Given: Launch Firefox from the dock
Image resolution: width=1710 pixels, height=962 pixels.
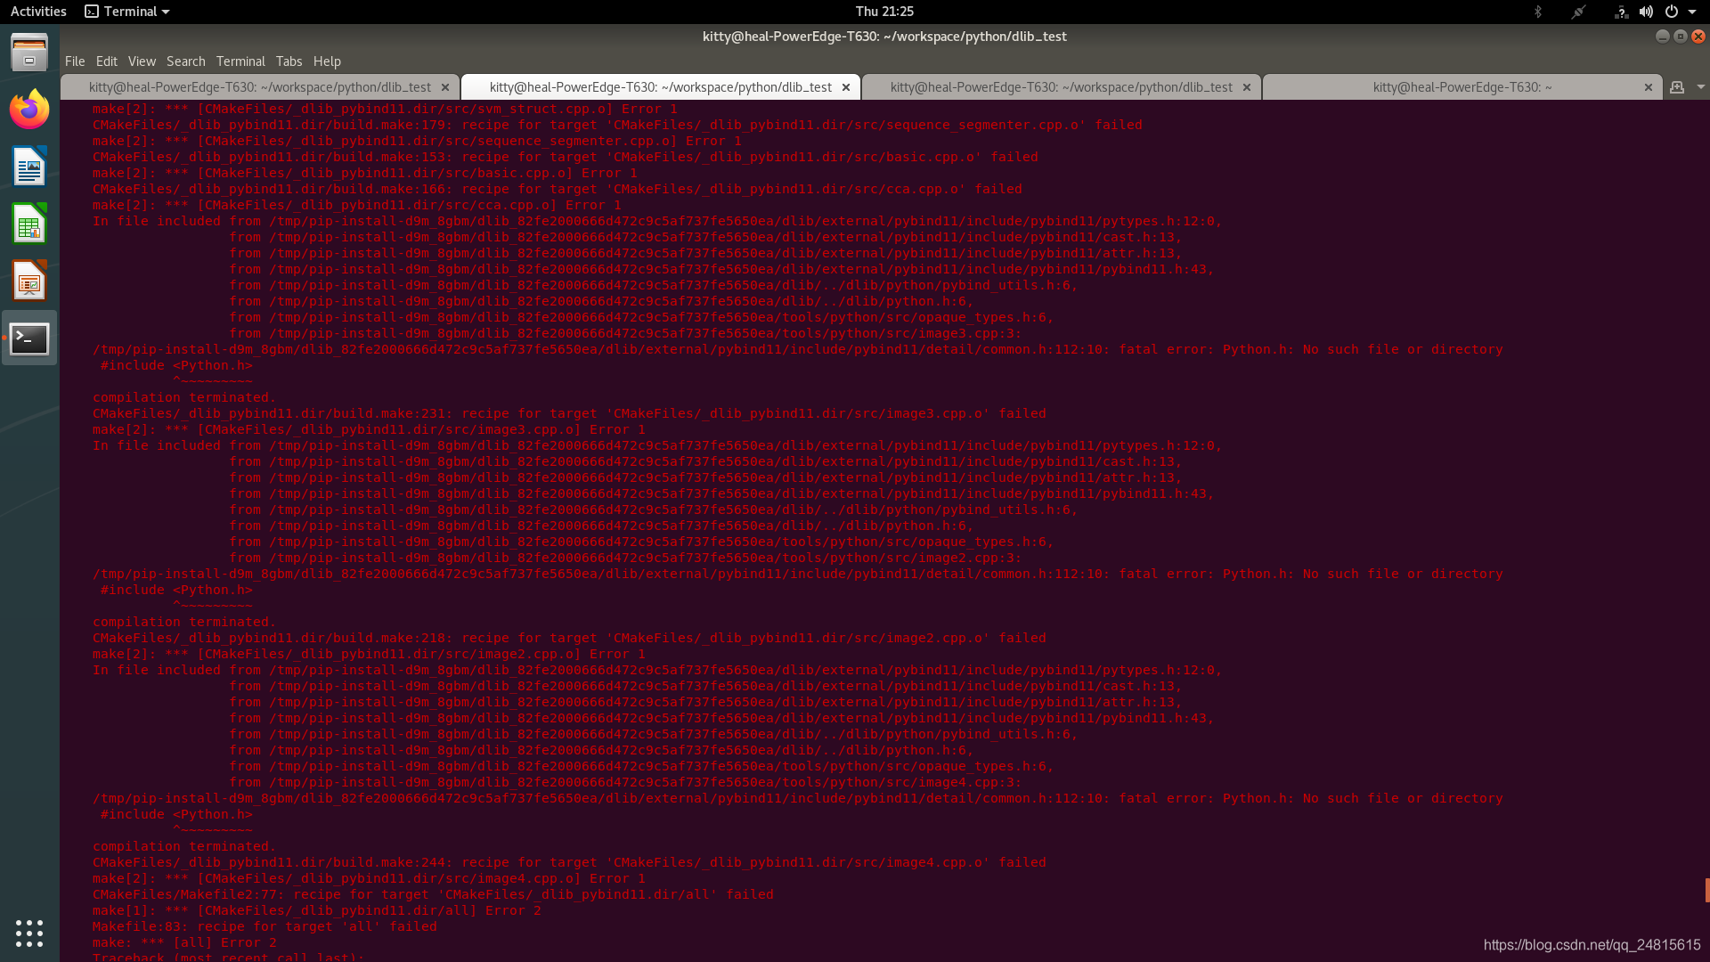Looking at the screenshot, I should coord(29,110).
